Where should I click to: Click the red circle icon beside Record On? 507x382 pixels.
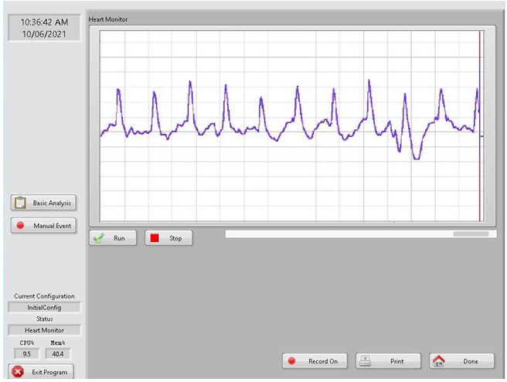coord(292,361)
